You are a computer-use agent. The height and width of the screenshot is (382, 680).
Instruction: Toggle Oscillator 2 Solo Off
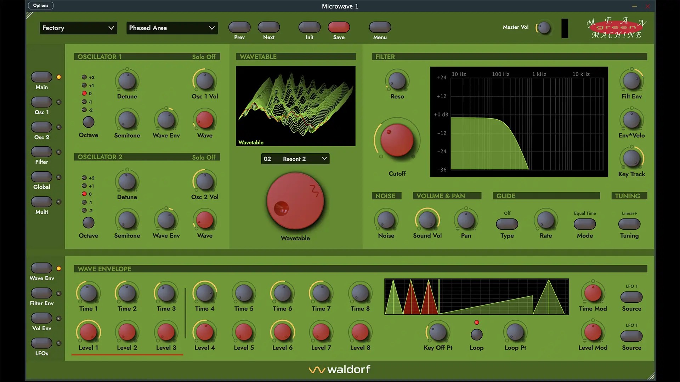(x=204, y=157)
